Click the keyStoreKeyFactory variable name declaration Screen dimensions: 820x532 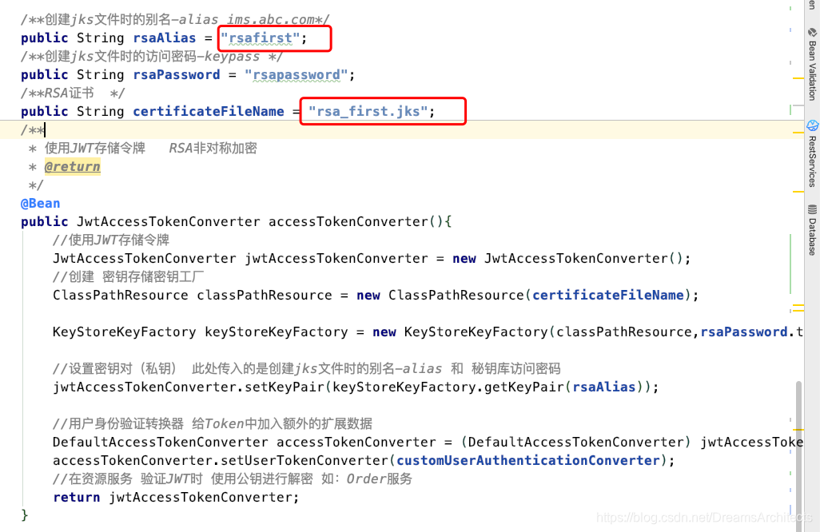pyautogui.click(x=276, y=332)
